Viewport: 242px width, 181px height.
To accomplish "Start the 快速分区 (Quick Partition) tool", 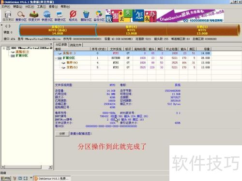I will point(47,16).
